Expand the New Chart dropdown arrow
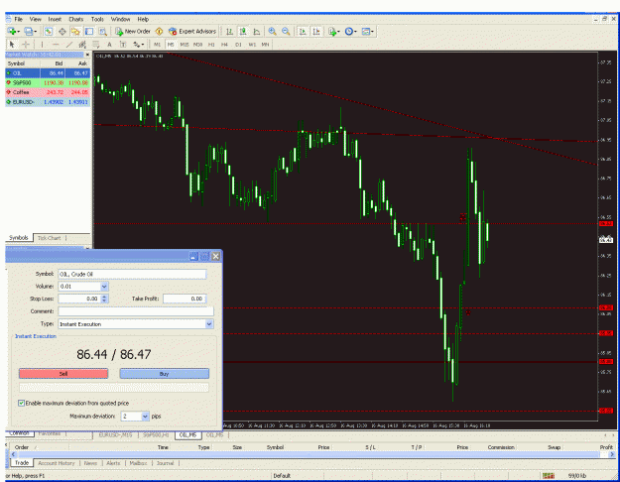 click(18, 31)
